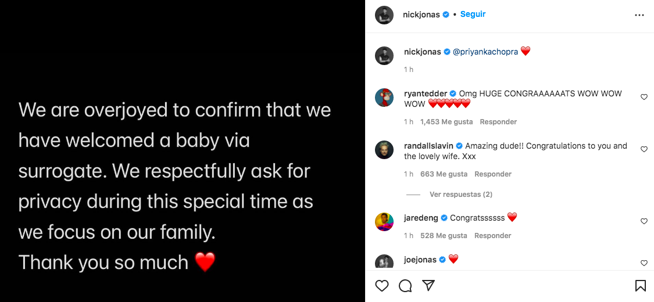Like randallslavin's comment
654x302 pixels.
(644, 149)
